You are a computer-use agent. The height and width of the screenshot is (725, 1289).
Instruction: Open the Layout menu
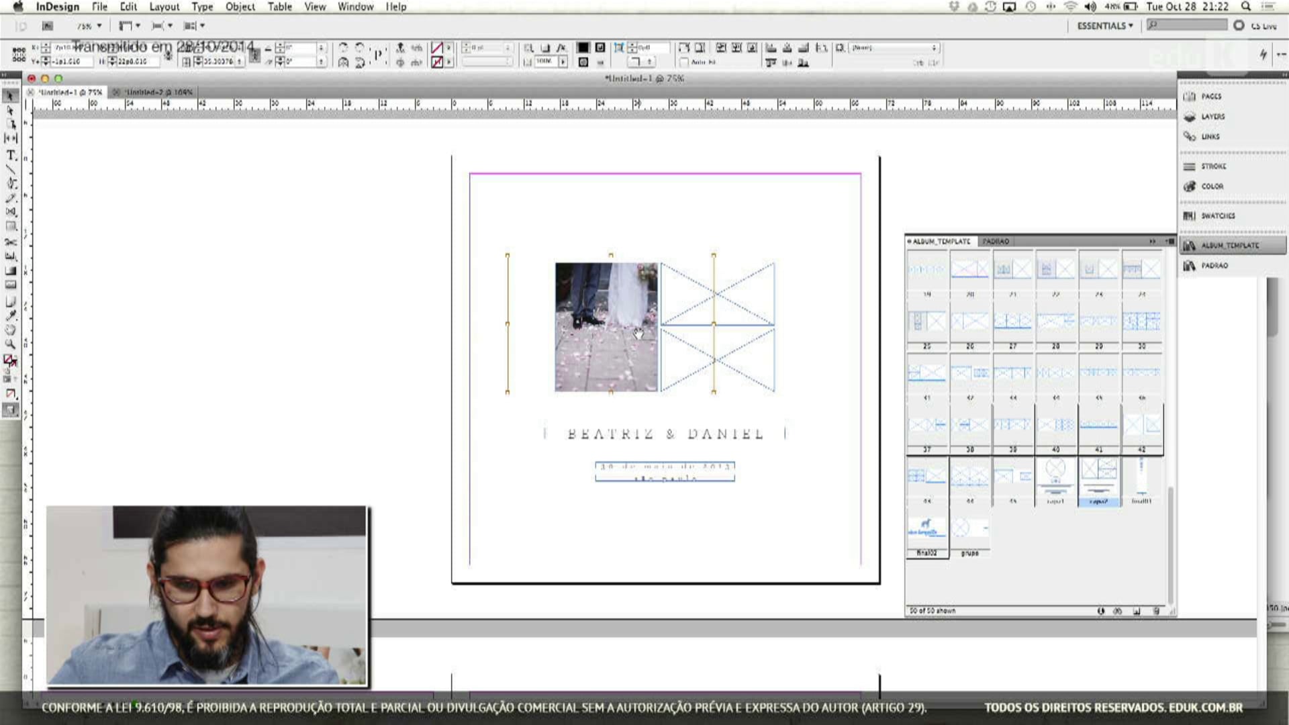pyautogui.click(x=164, y=7)
